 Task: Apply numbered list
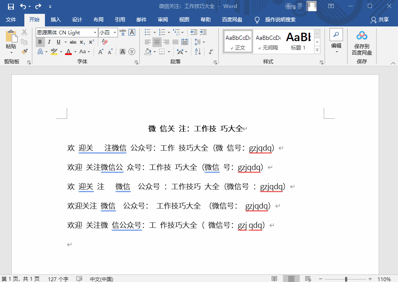pyautogui.click(x=162, y=32)
